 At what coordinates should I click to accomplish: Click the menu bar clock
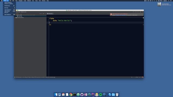click(160, 1)
